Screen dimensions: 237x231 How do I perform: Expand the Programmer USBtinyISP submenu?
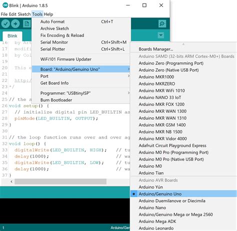click(x=80, y=93)
